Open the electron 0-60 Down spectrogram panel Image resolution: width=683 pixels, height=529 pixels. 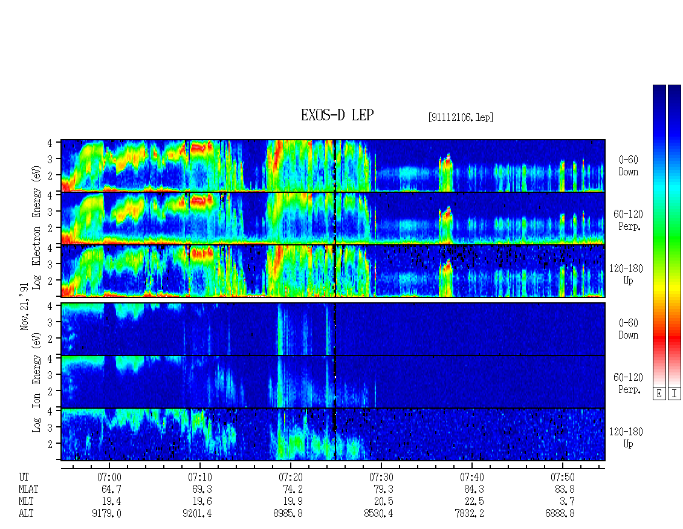[x=333, y=166]
